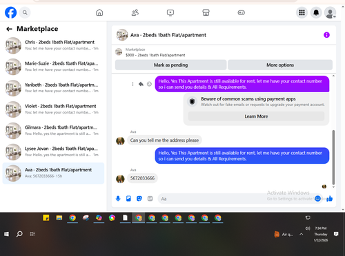Screen dimensions: 345x256
Task: Open Chris apartment conversation
Action: point(53,45)
